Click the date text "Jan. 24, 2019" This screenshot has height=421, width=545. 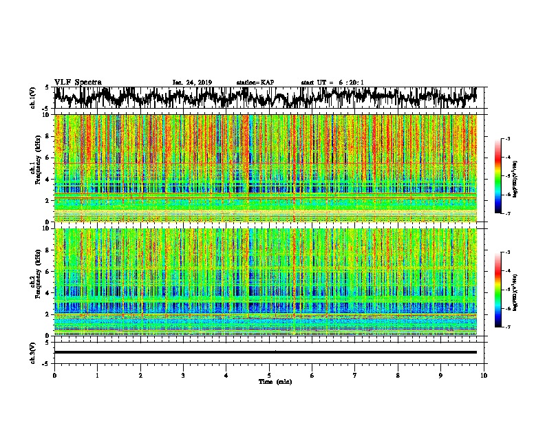point(192,83)
